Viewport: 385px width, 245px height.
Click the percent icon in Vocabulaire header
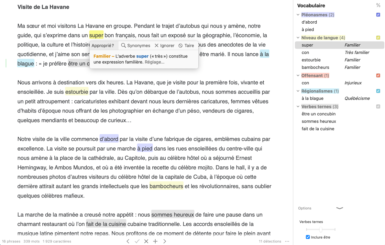pyautogui.click(x=378, y=5)
